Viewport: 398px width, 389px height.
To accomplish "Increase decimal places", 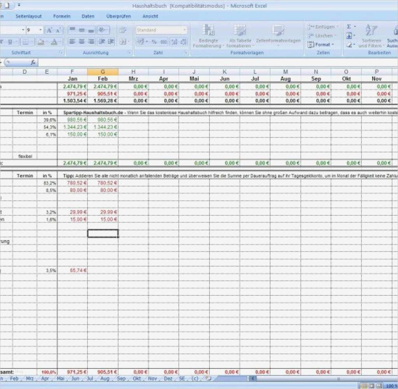I will click(174, 42).
